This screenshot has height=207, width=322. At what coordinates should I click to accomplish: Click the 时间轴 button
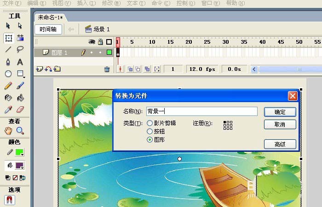pyautogui.click(x=48, y=29)
